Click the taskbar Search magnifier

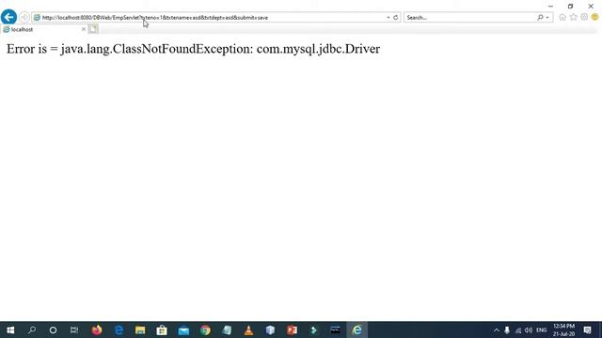point(32,330)
